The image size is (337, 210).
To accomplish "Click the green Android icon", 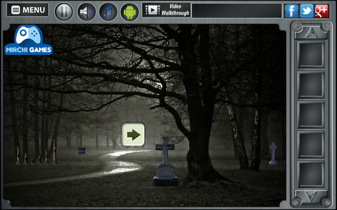I will [130, 11].
